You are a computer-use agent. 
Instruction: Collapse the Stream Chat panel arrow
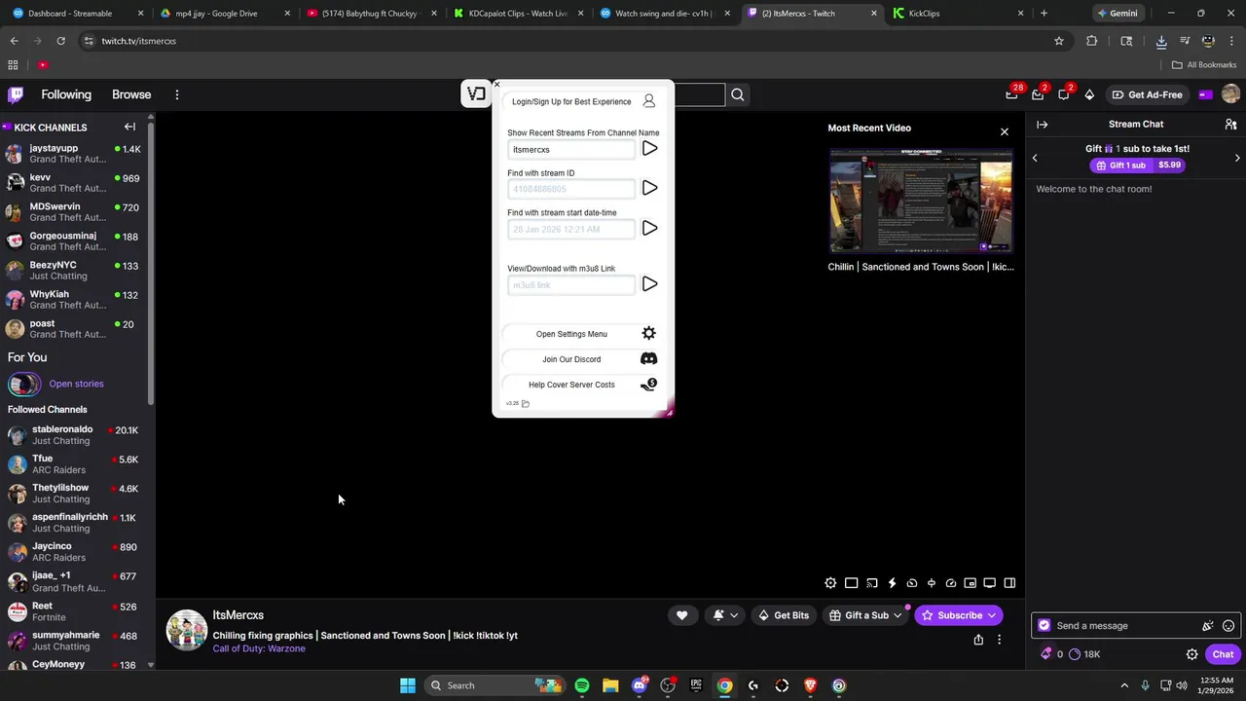[1042, 125]
